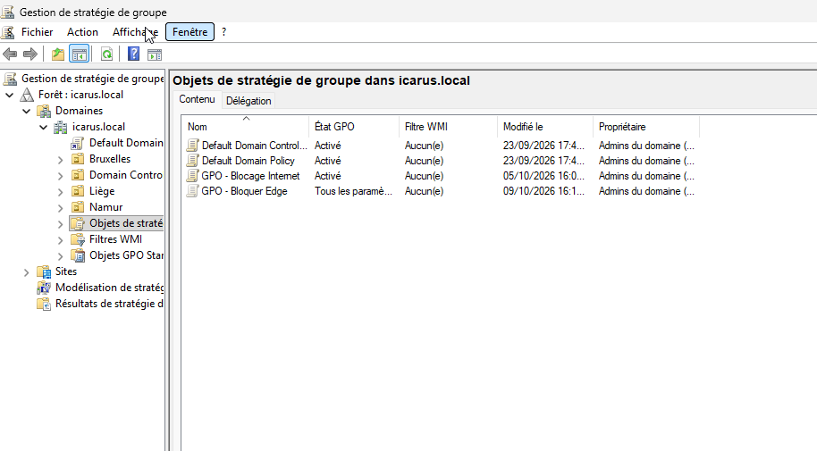Switch to the Contenu tab
The image size is (817, 451).
point(197,99)
